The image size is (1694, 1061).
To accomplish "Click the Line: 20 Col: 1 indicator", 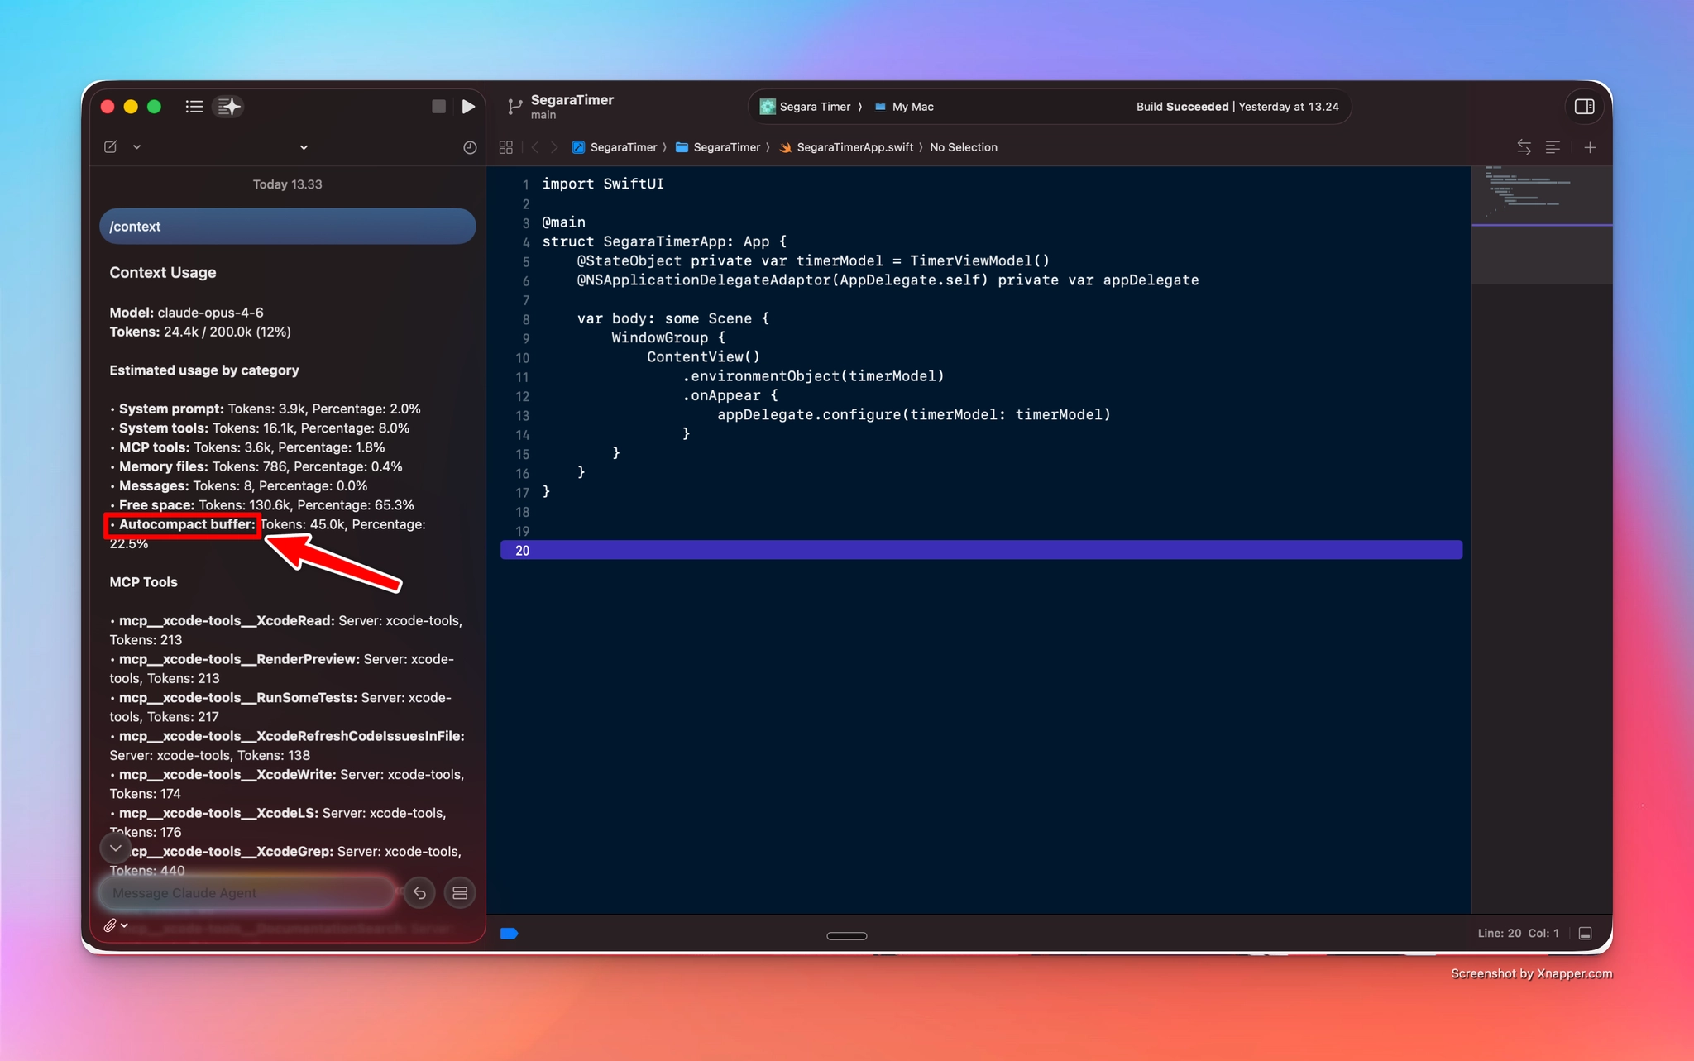I will (1518, 933).
